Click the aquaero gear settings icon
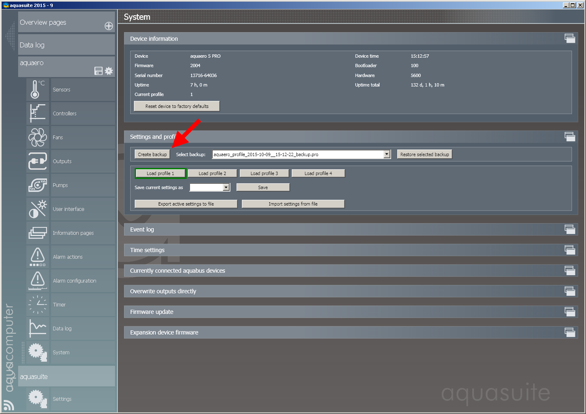The height and width of the screenshot is (414, 586). click(109, 71)
